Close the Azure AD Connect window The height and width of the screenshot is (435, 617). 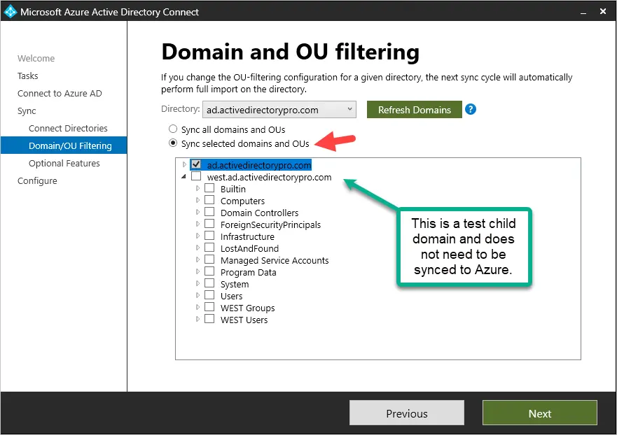coord(603,11)
